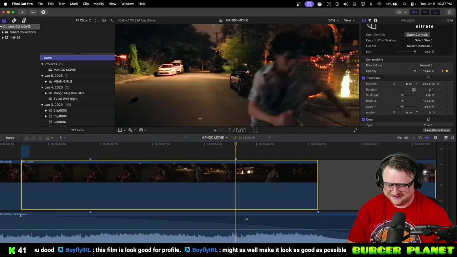Disable the Crop effect checkbox
The width and height of the screenshot is (457, 257).
click(x=363, y=120)
